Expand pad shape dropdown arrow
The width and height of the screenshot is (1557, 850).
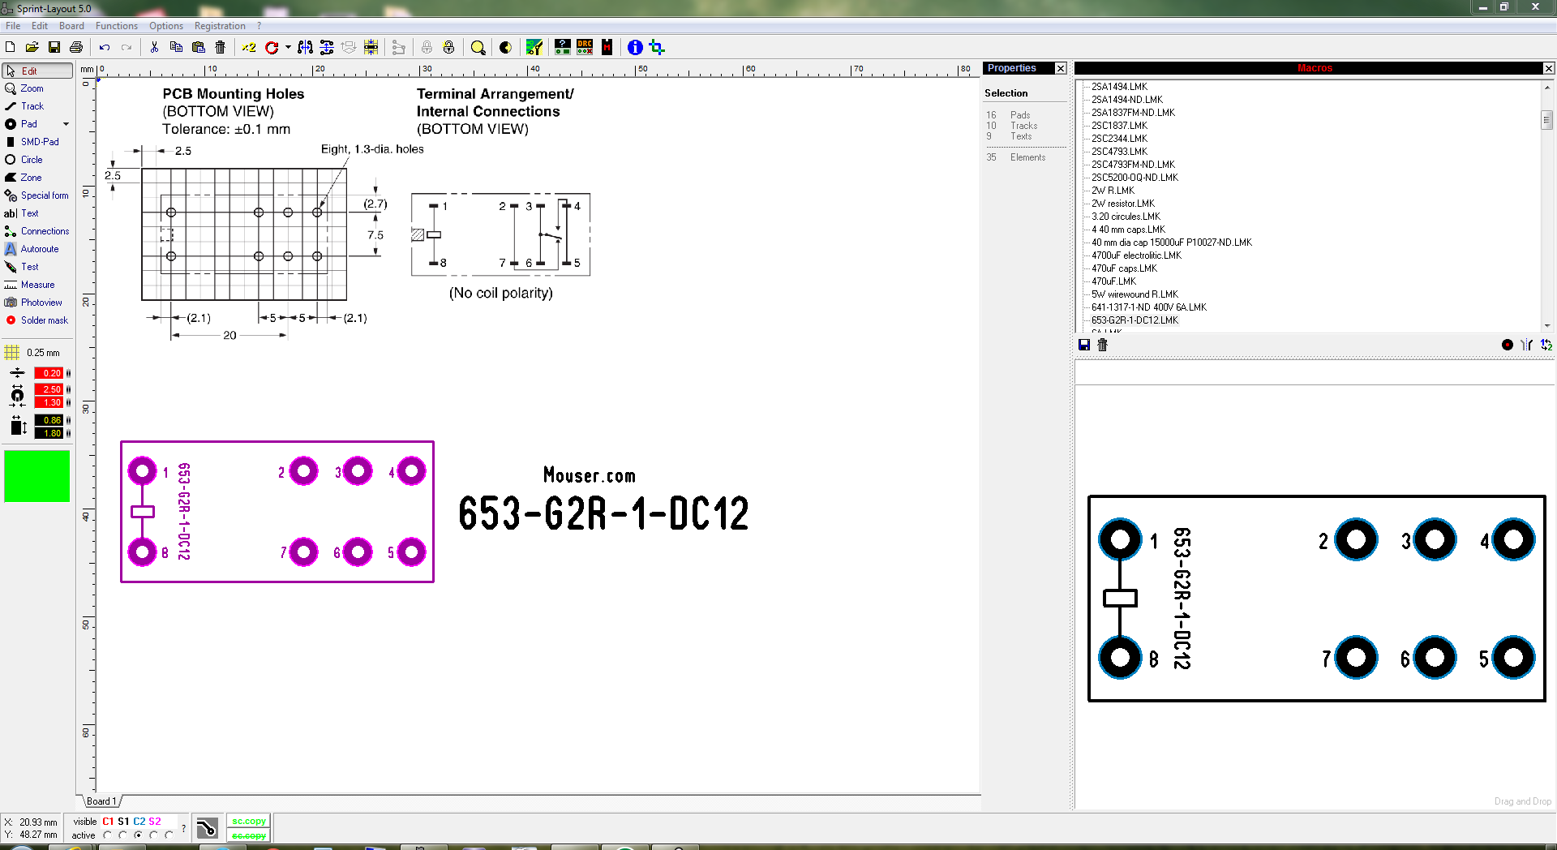coord(66,124)
